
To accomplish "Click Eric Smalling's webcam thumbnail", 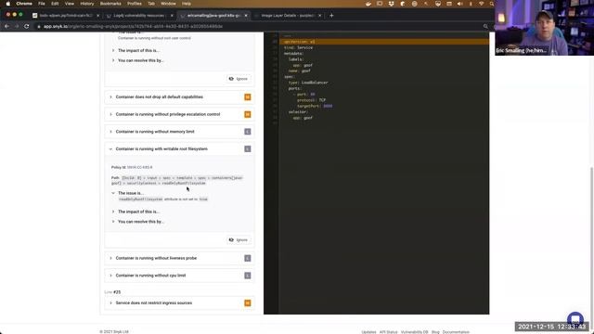I will tap(544, 28).
